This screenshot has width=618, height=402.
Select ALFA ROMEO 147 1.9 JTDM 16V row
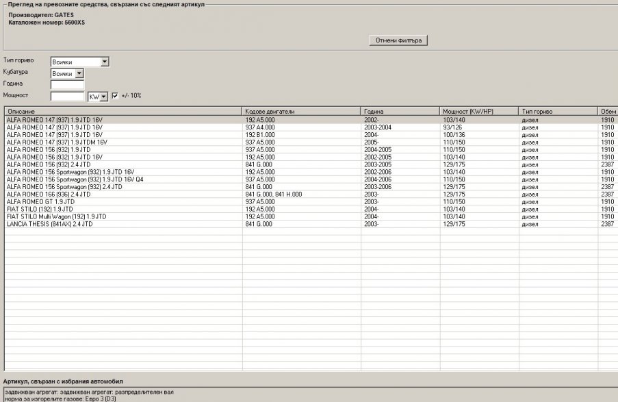(123, 142)
